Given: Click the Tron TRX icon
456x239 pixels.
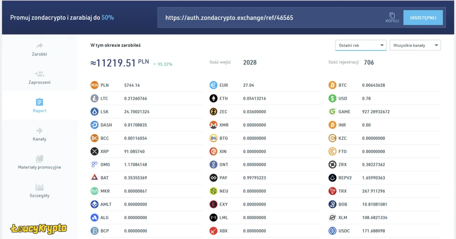Looking at the screenshot, I should click(x=332, y=191).
